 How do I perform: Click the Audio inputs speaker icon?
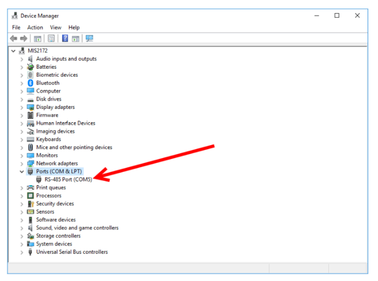[x=30, y=59]
